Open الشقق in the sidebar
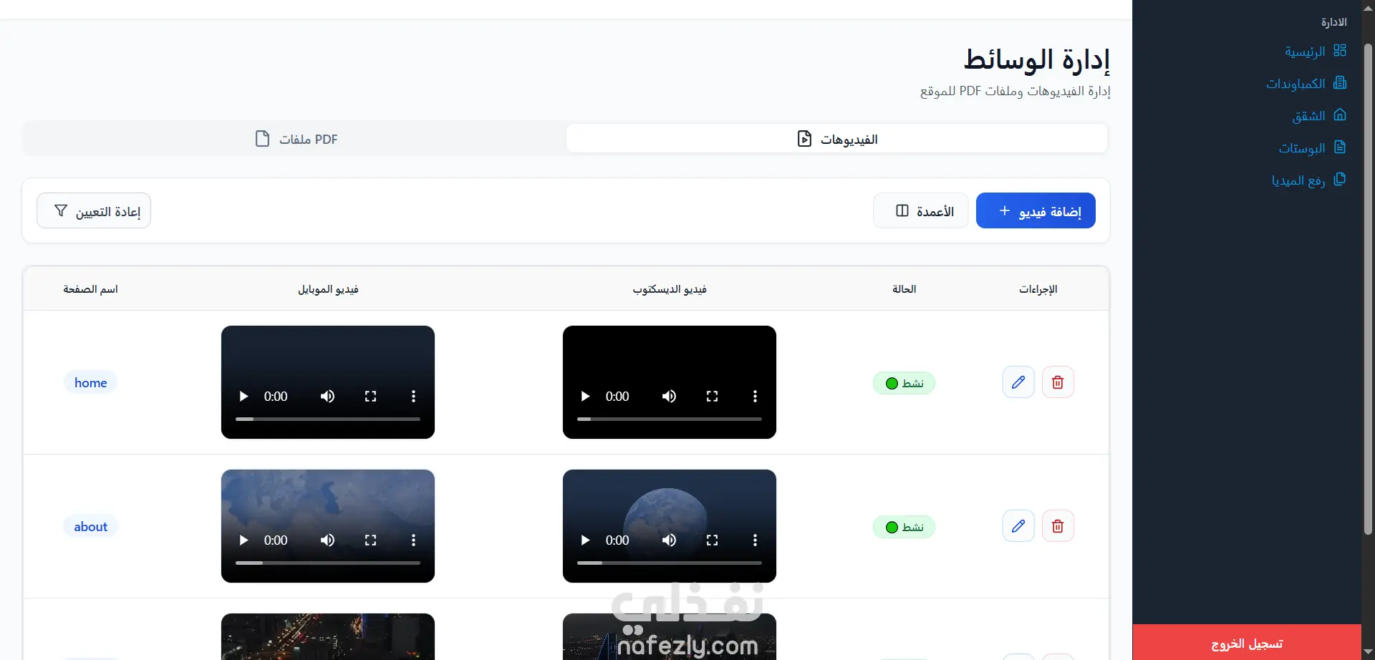 tap(1319, 116)
